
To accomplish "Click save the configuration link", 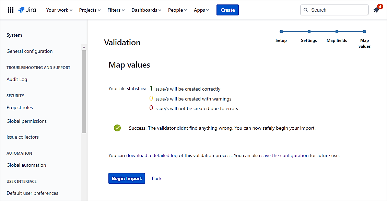I will (x=285, y=155).
